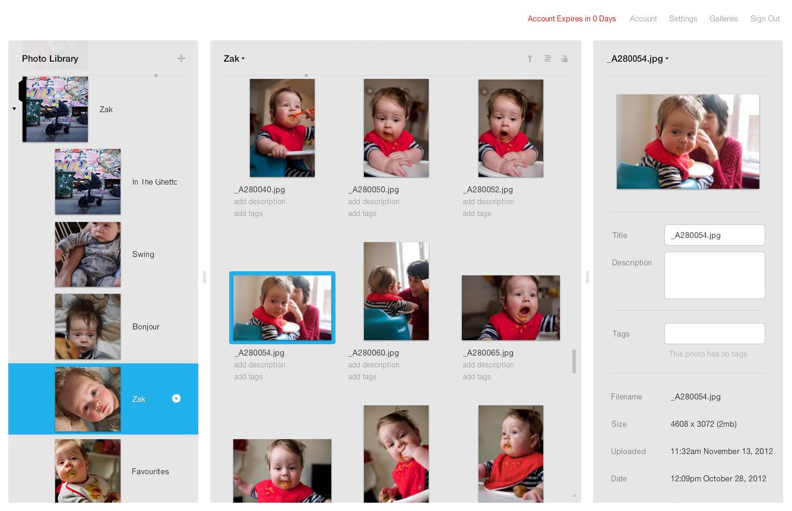Open the Settings menu

tap(683, 18)
